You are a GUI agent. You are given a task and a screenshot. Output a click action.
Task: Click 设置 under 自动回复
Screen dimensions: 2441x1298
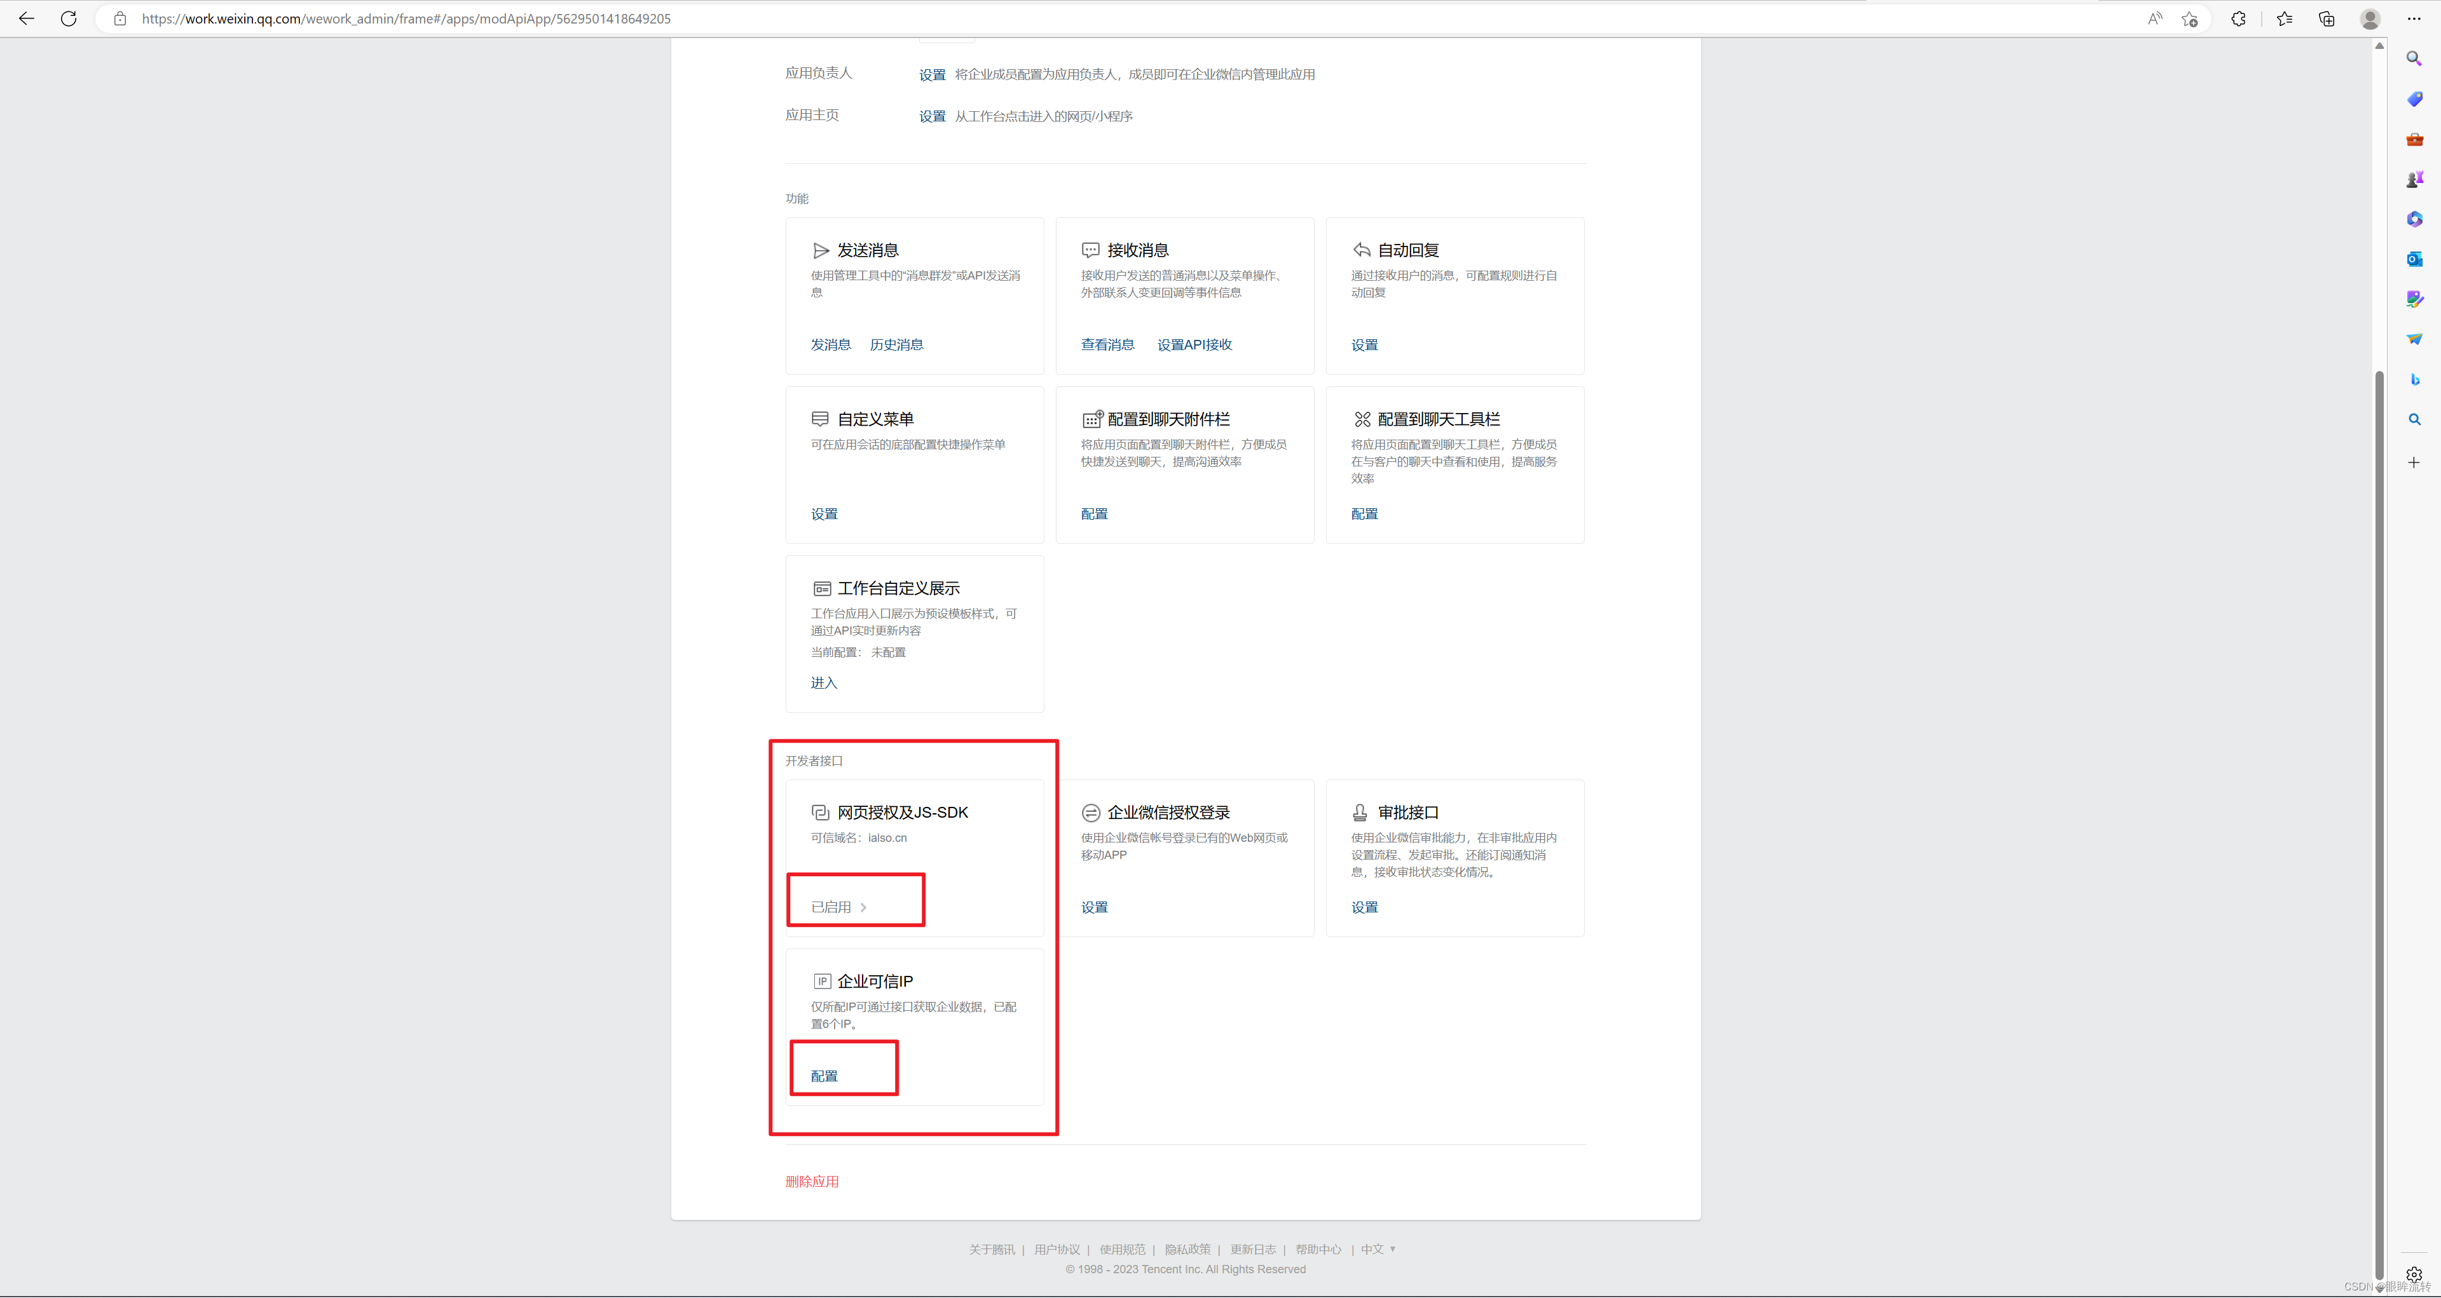(x=1365, y=344)
